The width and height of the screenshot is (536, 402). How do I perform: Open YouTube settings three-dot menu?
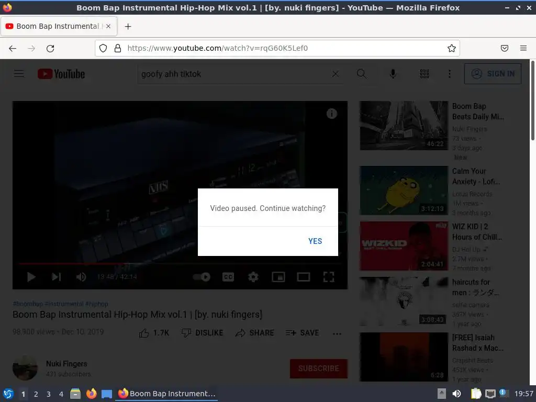pos(449,74)
